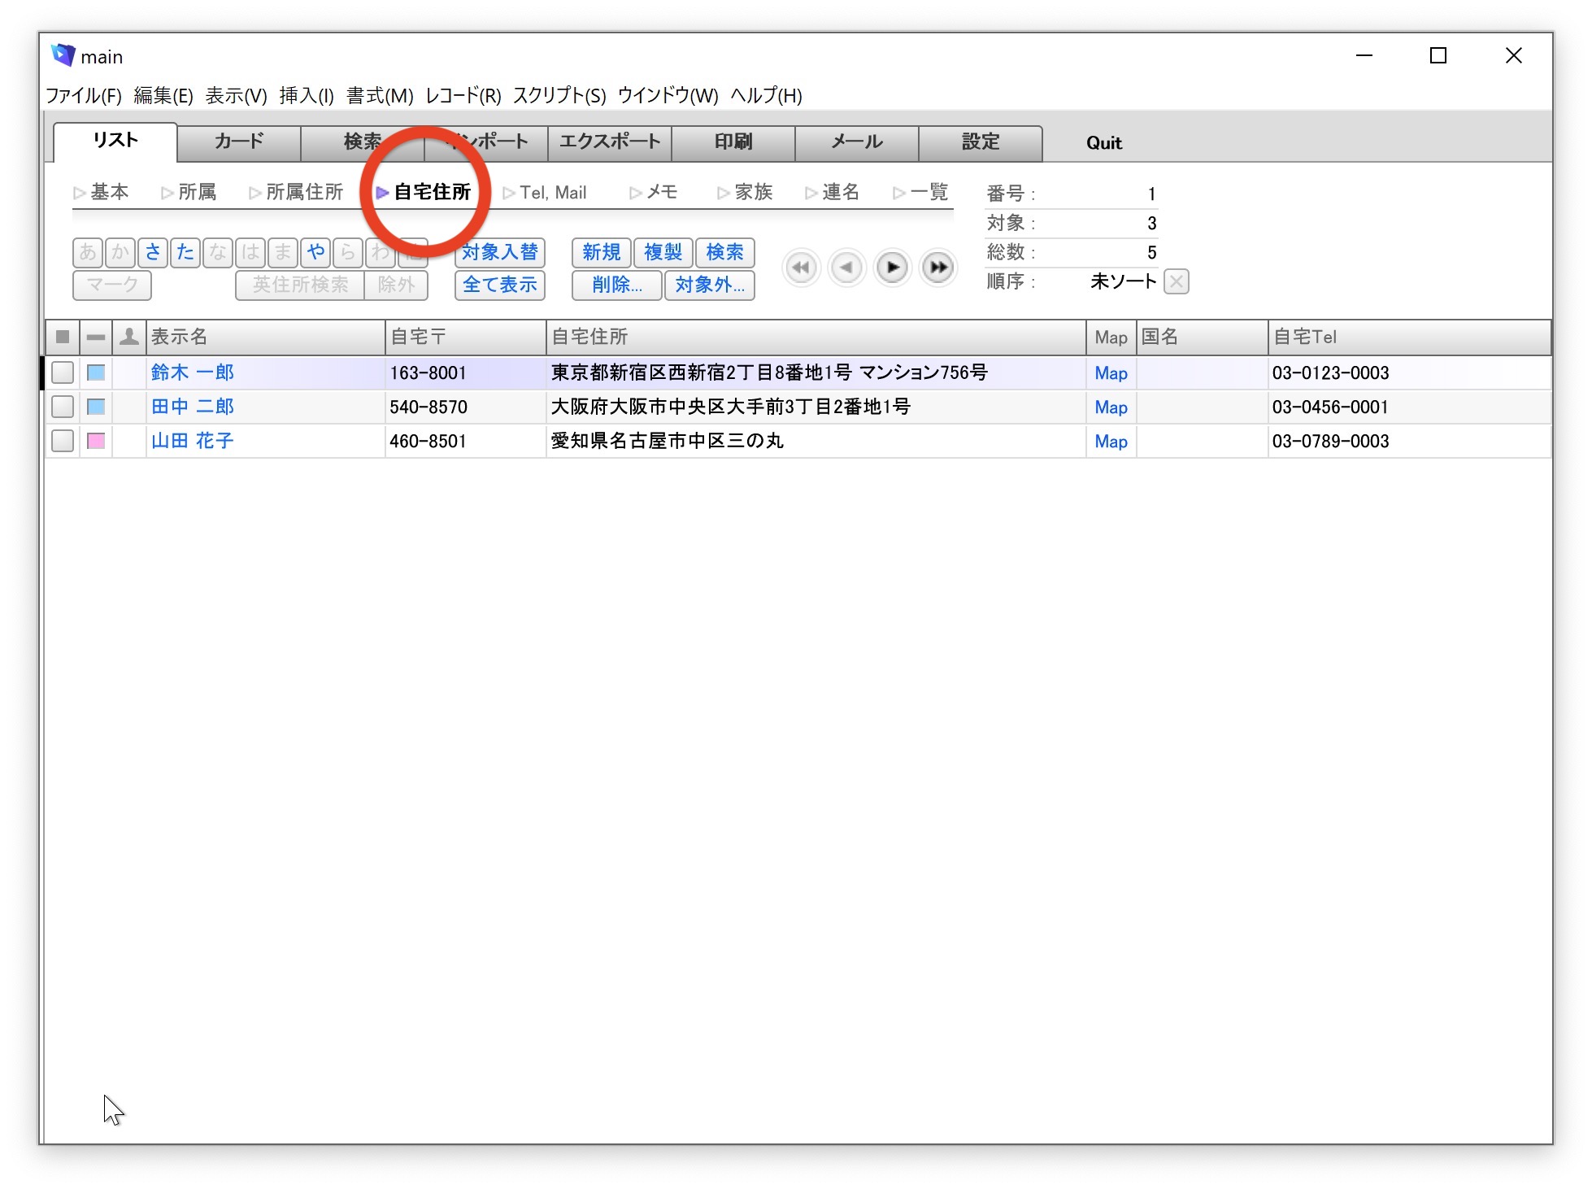The width and height of the screenshot is (1592, 1189).
Task: Click the person icon column header
Action: pos(128,337)
